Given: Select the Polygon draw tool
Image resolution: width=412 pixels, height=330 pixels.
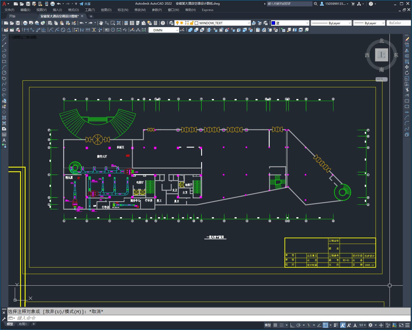Looking at the screenshot, I should coord(4,56).
